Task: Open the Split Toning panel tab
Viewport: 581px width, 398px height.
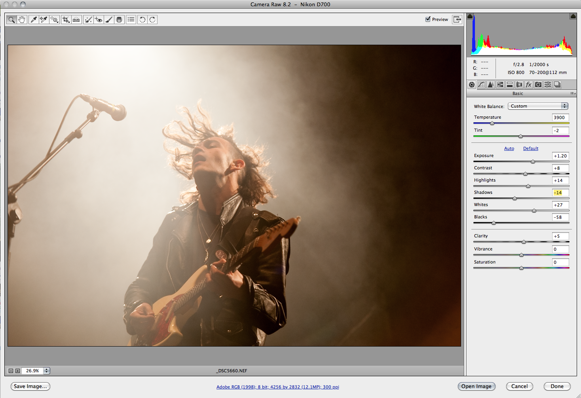Action: 510,85
